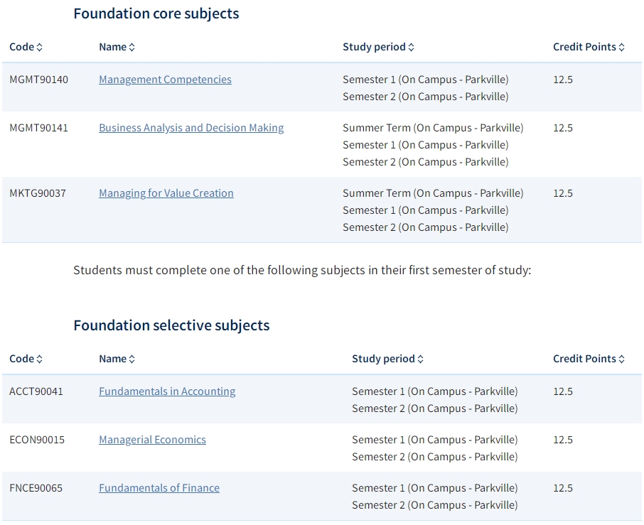644x525 pixels.
Task: Sort core subjects by Credit Points
Action: tap(589, 47)
